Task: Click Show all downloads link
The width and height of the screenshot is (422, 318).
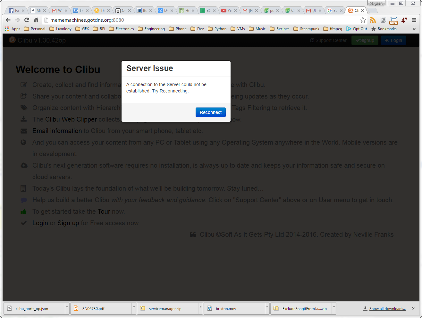Action: pos(387,309)
